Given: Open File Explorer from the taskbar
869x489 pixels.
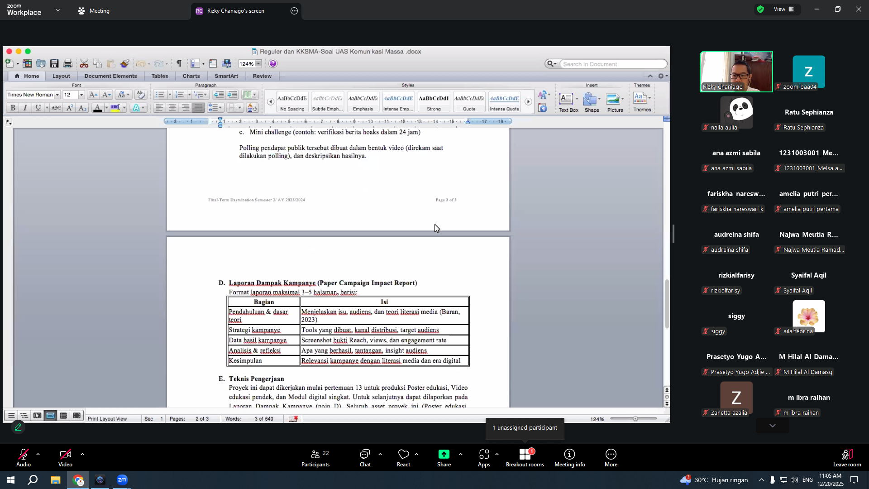Looking at the screenshot, I should point(55,480).
